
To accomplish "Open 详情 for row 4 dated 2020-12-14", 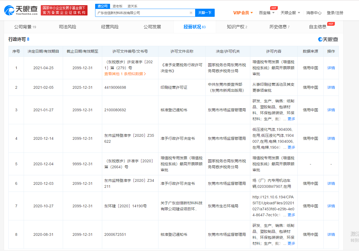I will click(x=331, y=138).
